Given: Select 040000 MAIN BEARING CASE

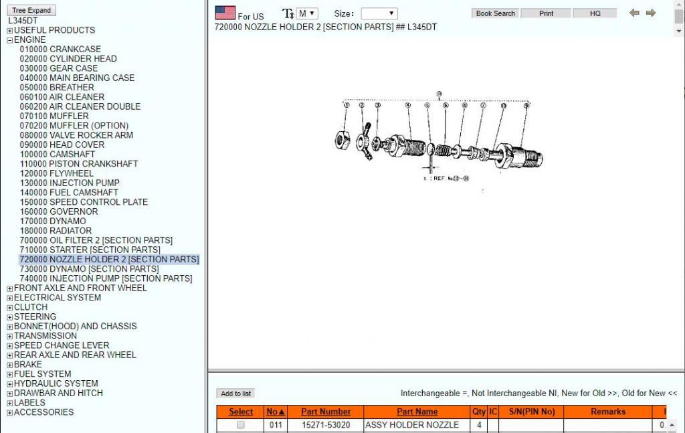Looking at the screenshot, I should pos(77,78).
